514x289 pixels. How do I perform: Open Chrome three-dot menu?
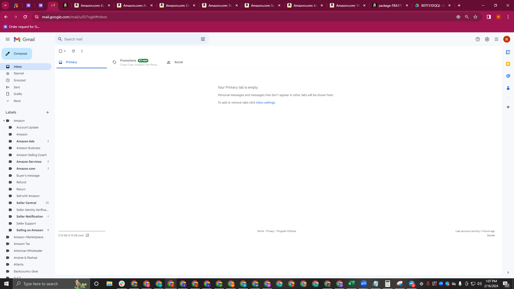508,17
